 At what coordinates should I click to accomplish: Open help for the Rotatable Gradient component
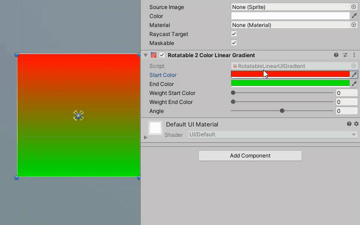[336, 55]
